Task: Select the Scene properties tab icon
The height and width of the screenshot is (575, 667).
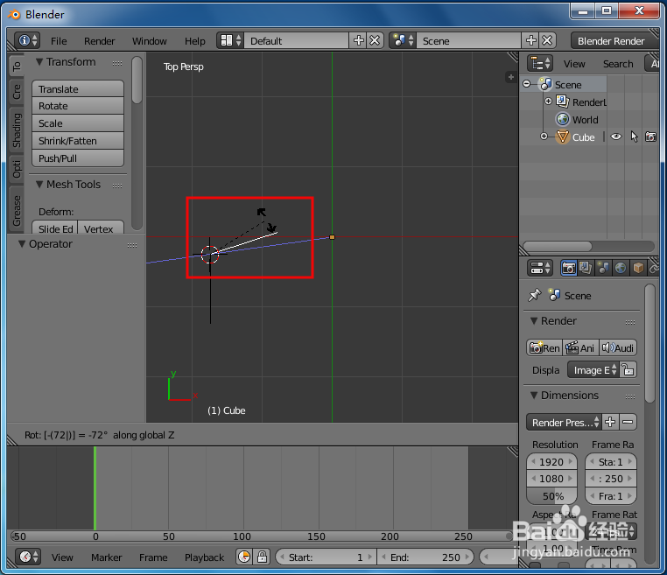Action: (603, 268)
